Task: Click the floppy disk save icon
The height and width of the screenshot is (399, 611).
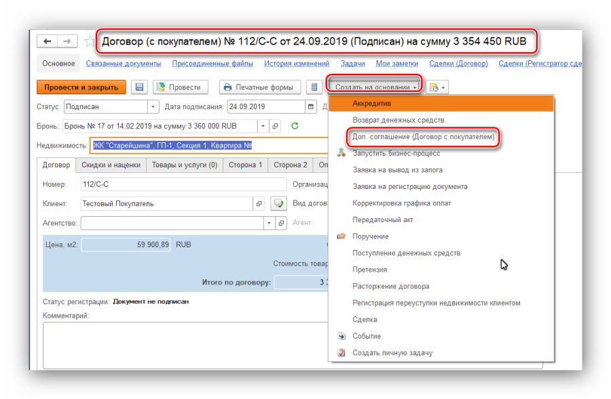Action: (140, 87)
